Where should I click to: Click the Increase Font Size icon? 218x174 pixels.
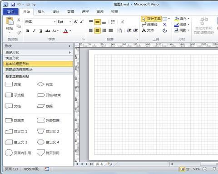75,22
